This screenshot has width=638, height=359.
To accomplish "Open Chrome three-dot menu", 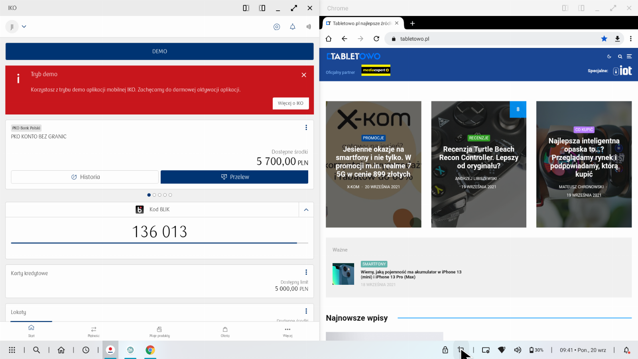I will click(x=630, y=39).
